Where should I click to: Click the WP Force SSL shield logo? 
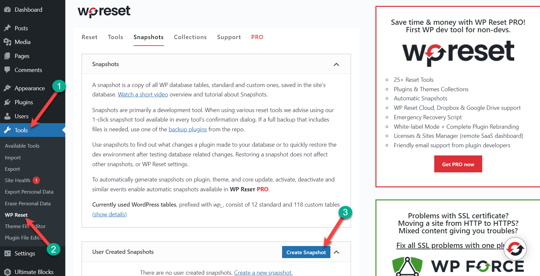(407, 266)
